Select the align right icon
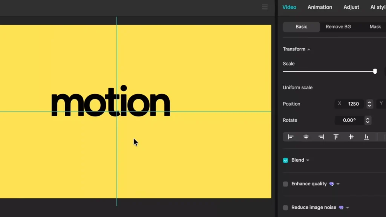386x217 pixels. tap(321, 137)
